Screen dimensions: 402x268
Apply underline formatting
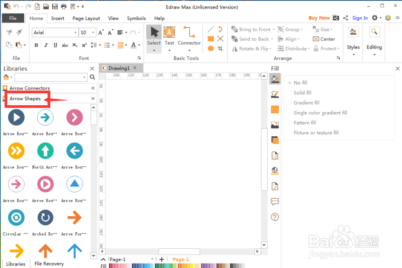[x=55, y=45]
